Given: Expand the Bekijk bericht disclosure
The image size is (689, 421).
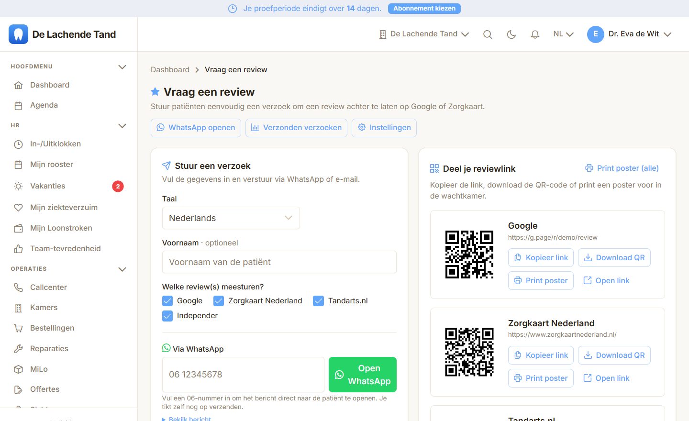Looking at the screenshot, I should (x=187, y=419).
